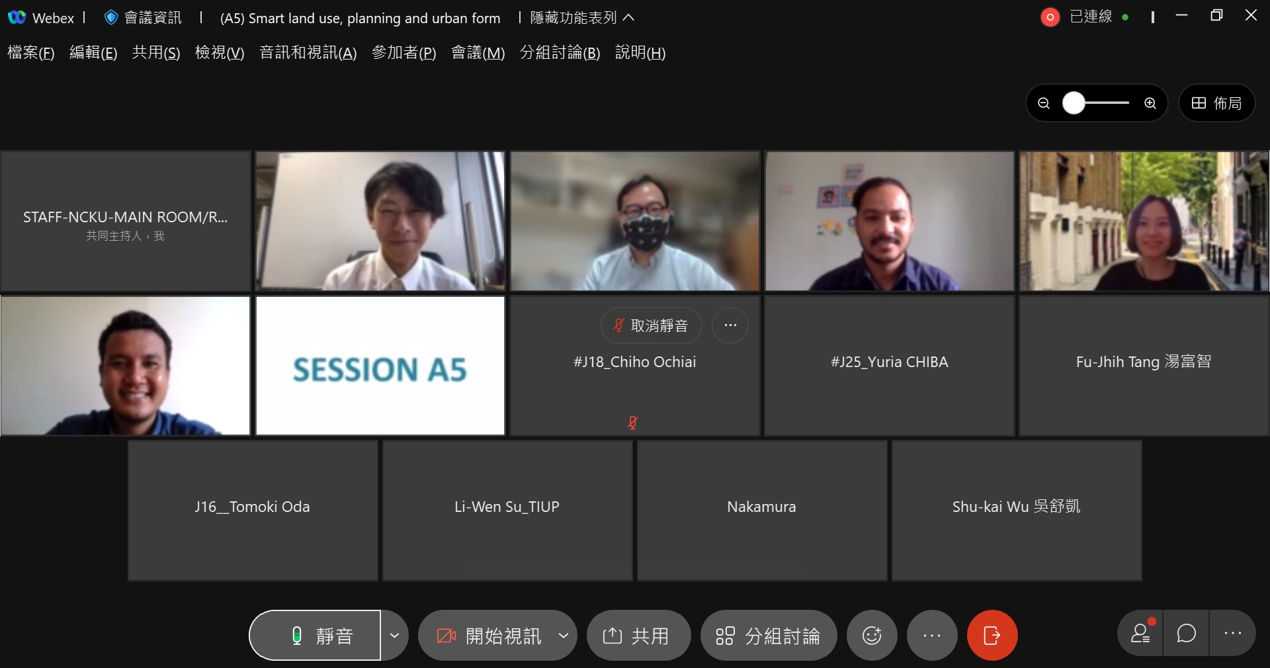This screenshot has height=668, width=1270.
Task: Select the J16__Tomoki Oda tile
Action: point(253,511)
